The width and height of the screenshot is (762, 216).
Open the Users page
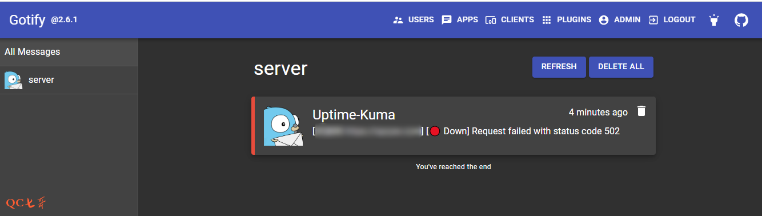[414, 20]
